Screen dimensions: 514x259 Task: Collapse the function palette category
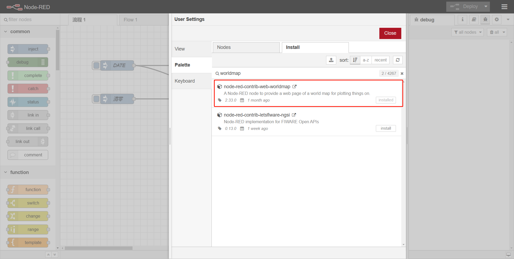[28, 172]
